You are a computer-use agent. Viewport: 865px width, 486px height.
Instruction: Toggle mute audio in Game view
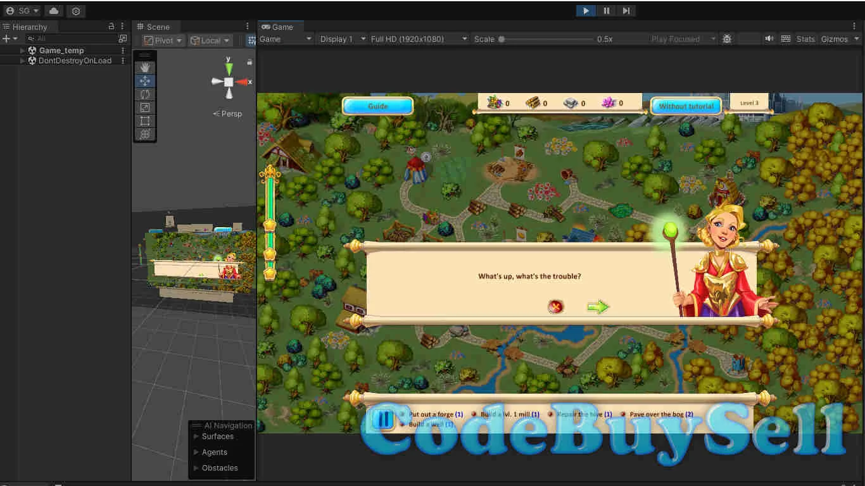[769, 39]
